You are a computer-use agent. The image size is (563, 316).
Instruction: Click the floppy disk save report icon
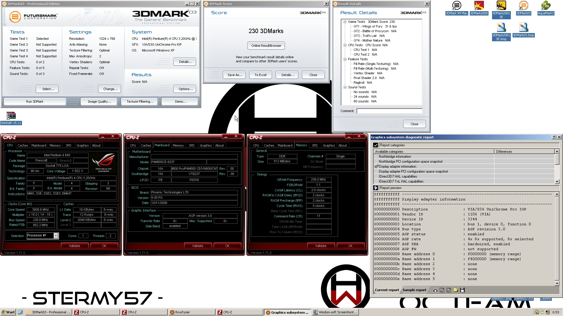tap(462, 290)
